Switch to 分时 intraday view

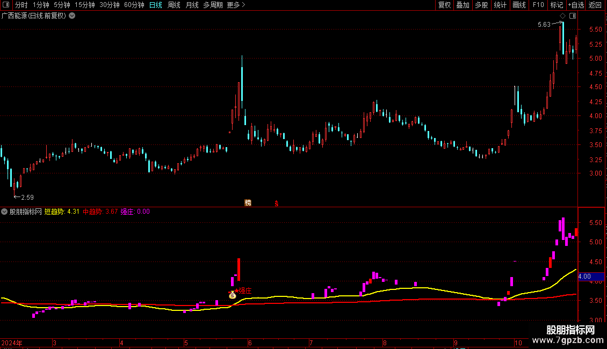point(21,5)
